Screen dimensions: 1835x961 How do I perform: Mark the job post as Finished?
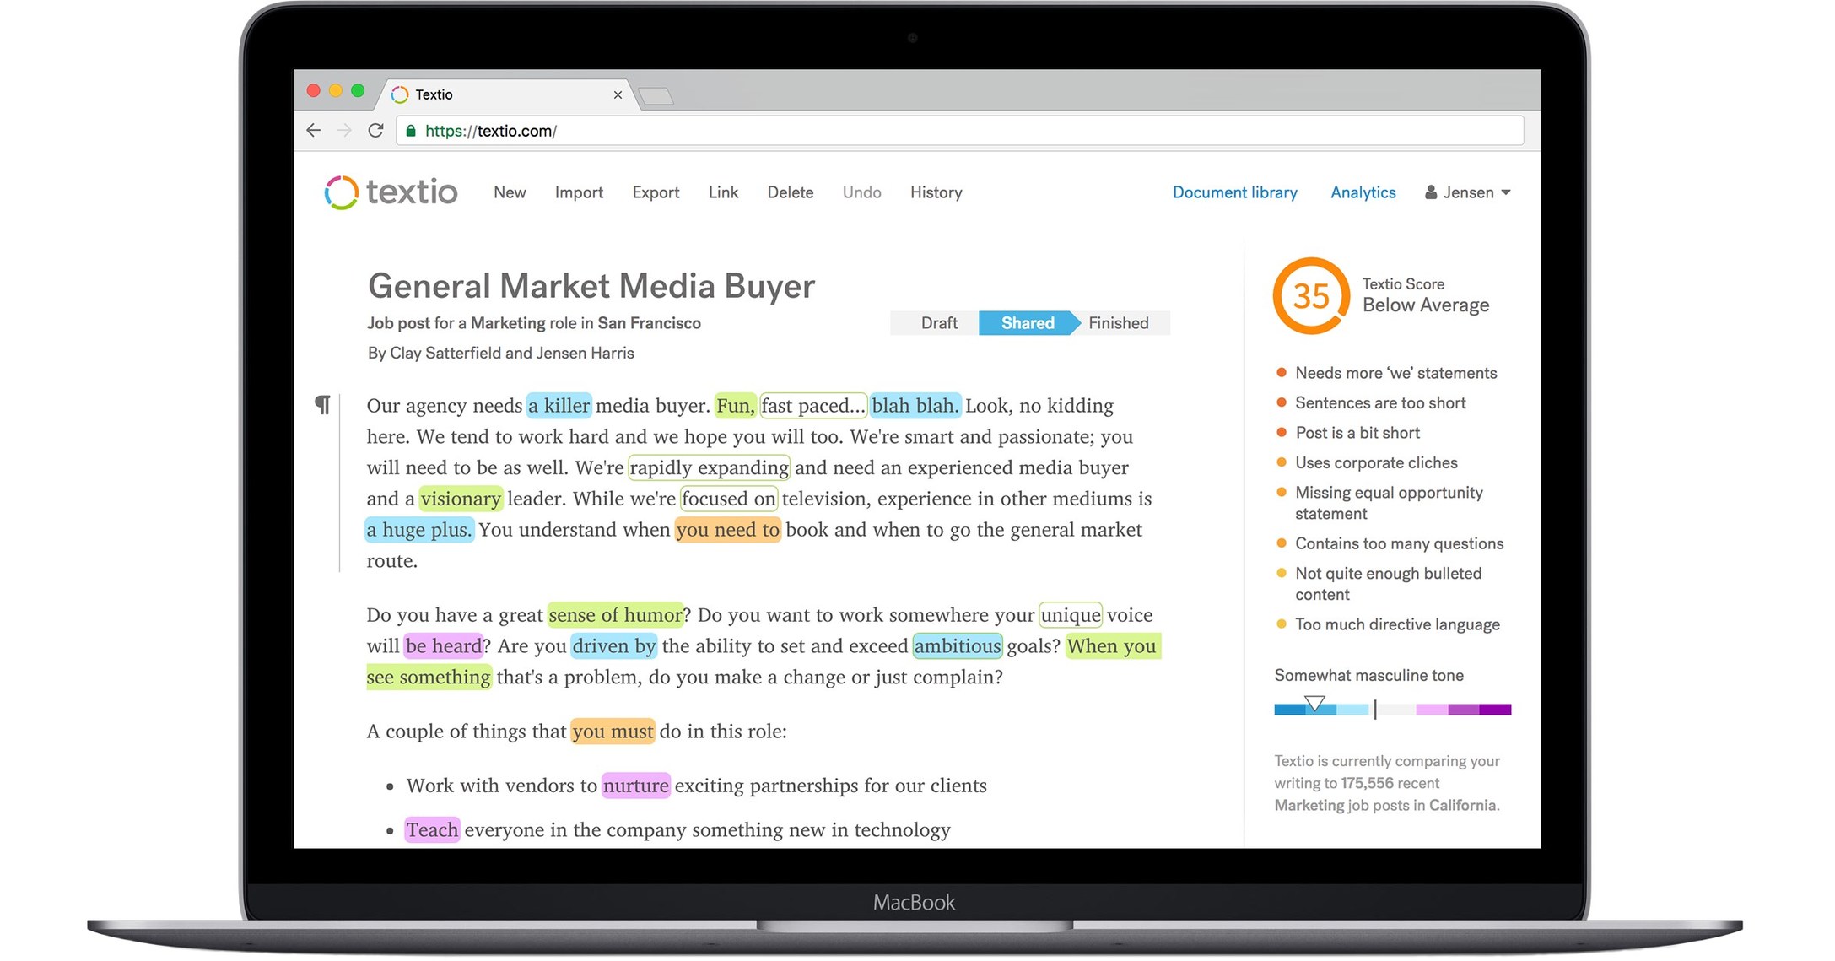coord(1118,323)
